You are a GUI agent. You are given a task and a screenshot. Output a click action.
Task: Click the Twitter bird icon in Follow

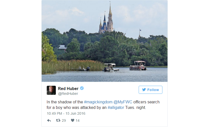click(144, 90)
